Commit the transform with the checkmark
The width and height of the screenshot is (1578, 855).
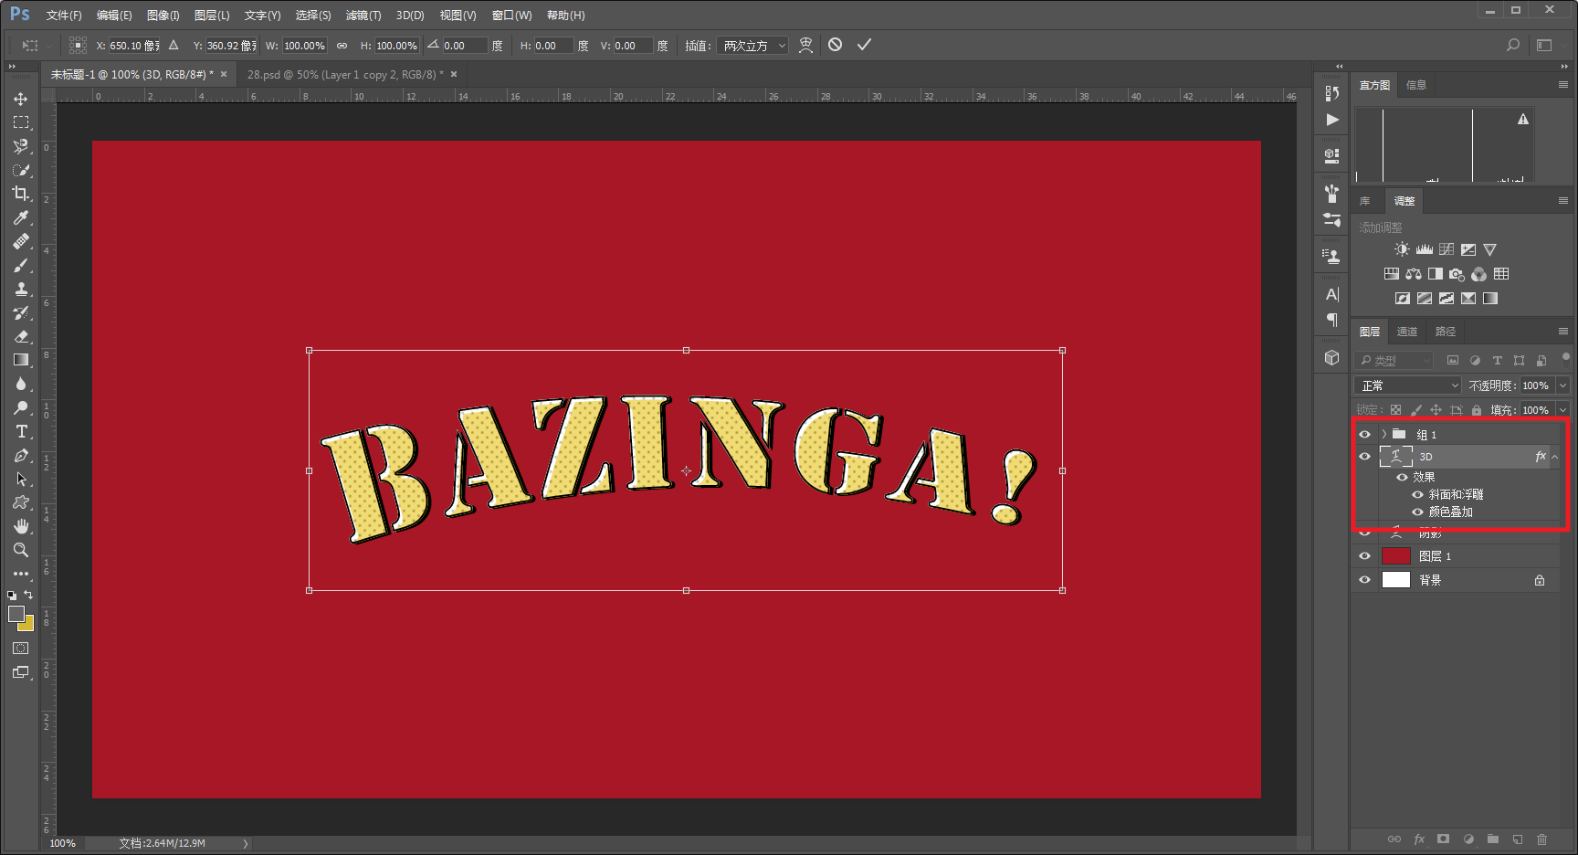pos(864,45)
